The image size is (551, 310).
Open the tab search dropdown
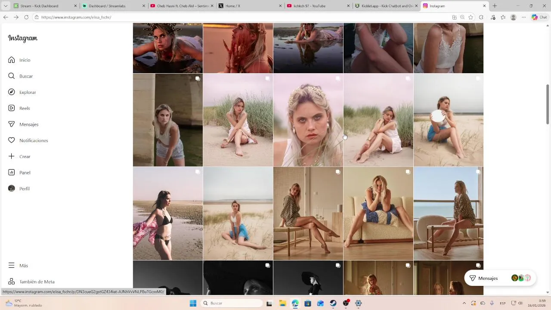point(6,6)
